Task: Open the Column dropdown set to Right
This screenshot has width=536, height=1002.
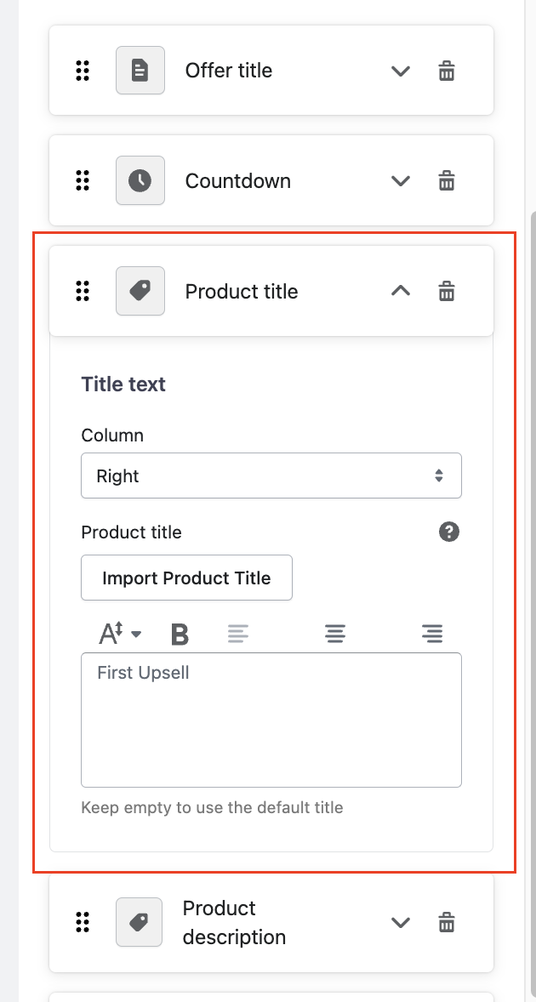Action: point(271,475)
